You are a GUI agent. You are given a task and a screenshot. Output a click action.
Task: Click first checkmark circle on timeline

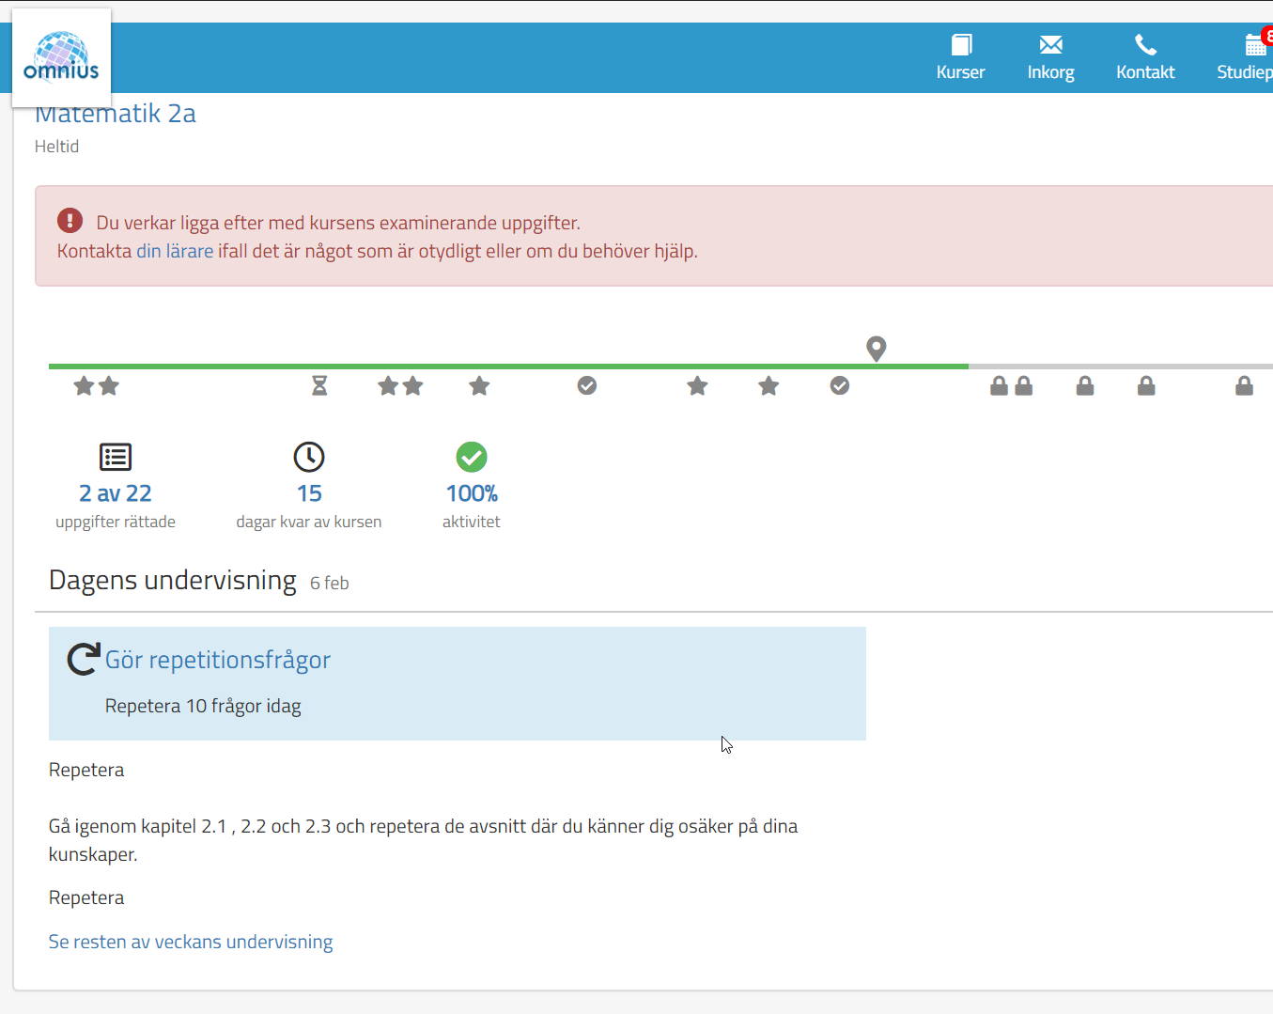(587, 385)
